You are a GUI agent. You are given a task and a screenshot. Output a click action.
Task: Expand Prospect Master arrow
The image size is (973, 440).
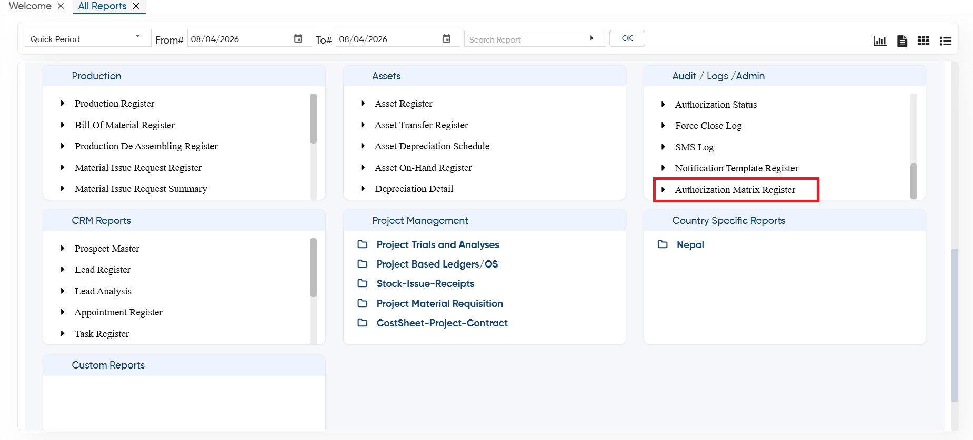63,248
